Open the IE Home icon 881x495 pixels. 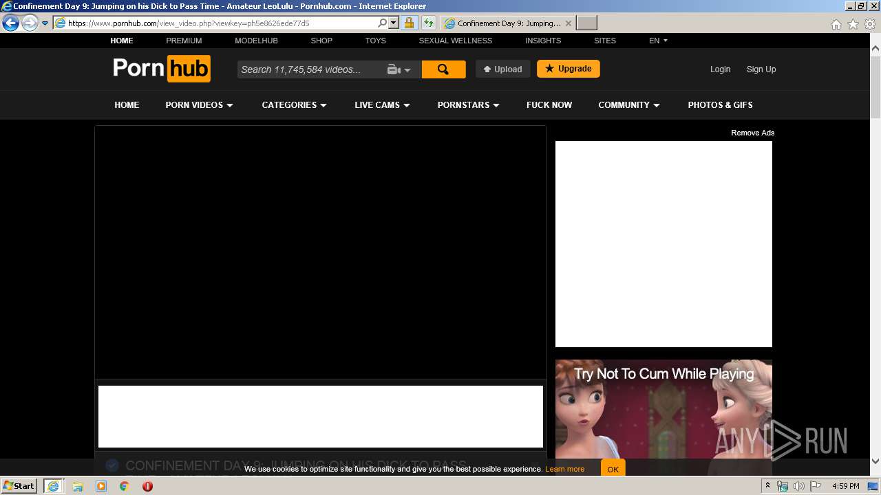pyautogui.click(x=836, y=24)
